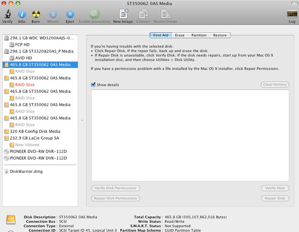299x232 pixels.
Task: Toggle the Show details checkbox
Action: pos(93,85)
